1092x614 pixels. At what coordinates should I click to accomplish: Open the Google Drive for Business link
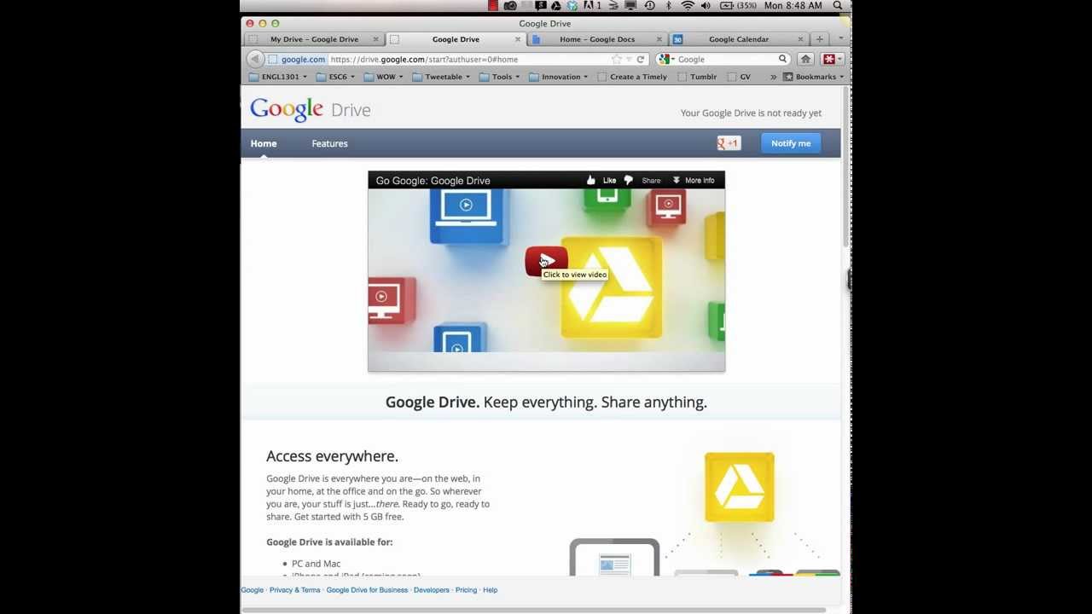[x=367, y=590]
